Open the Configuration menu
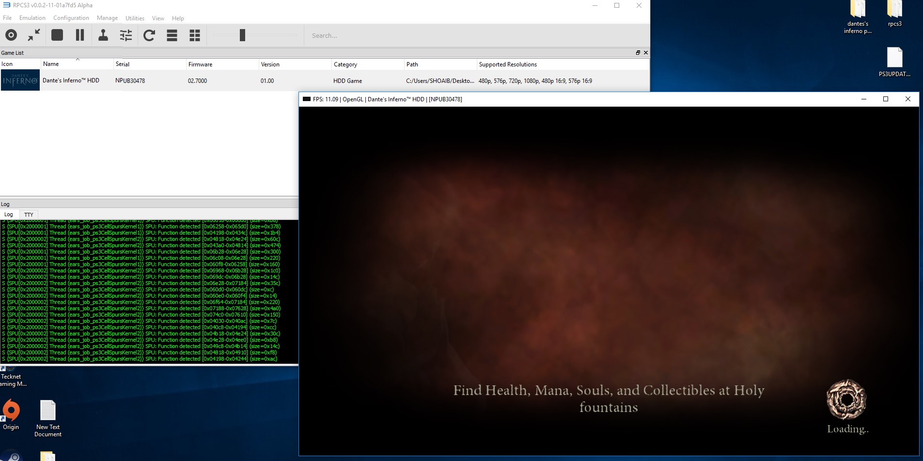 click(71, 18)
